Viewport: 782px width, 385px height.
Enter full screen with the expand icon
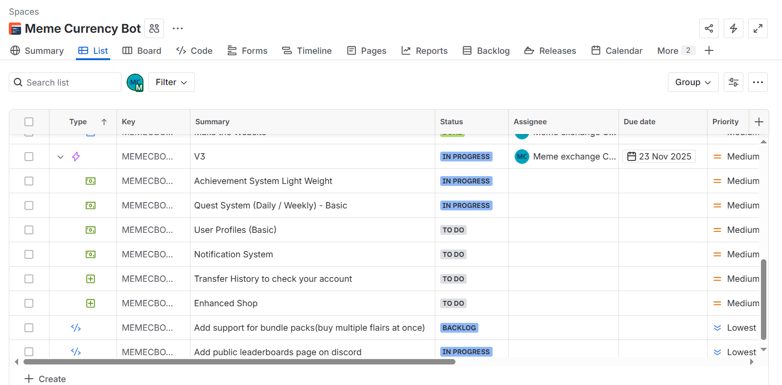[758, 28]
